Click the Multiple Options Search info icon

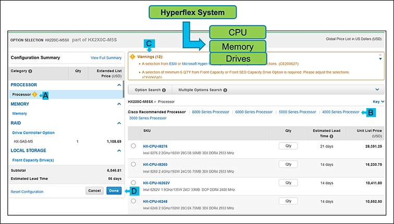point(225,90)
